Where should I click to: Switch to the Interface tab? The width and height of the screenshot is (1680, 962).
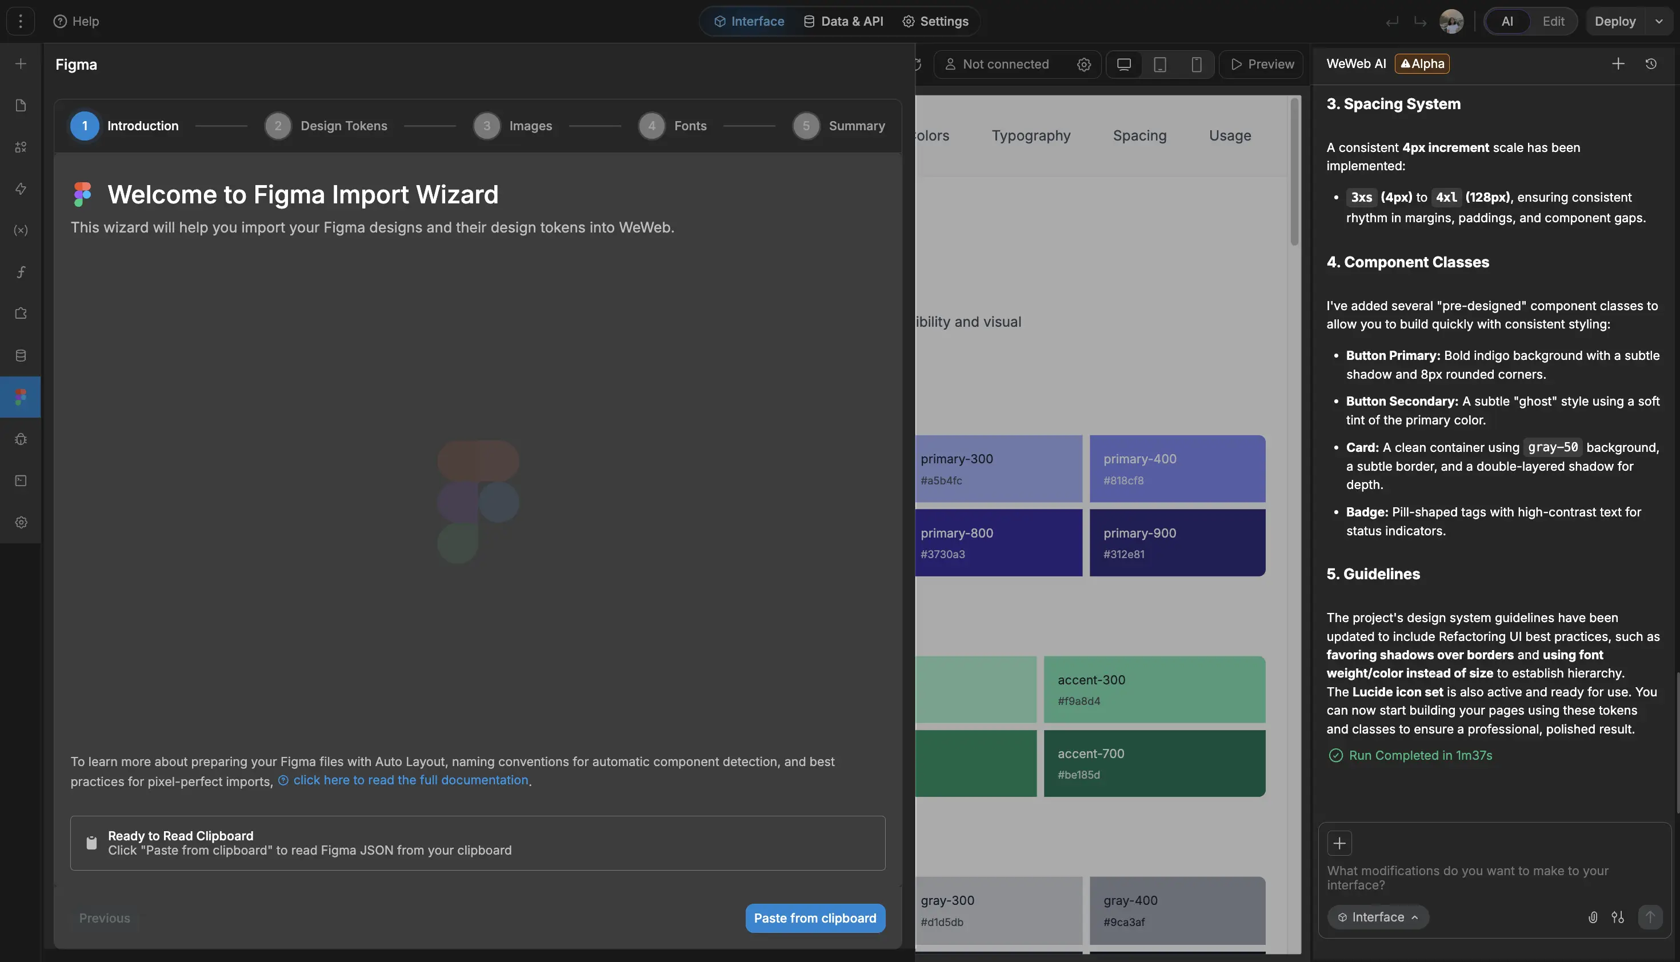coord(749,21)
